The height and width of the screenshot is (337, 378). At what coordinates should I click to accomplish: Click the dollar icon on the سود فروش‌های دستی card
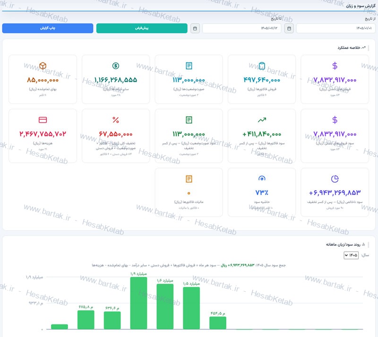(335, 120)
